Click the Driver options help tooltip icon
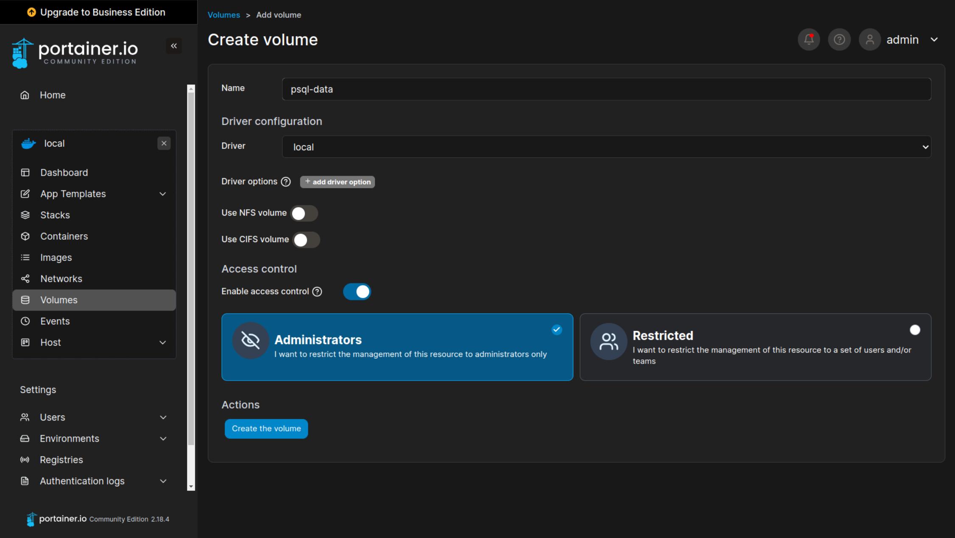The width and height of the screenshot is (955, 538). coord(286,182)
